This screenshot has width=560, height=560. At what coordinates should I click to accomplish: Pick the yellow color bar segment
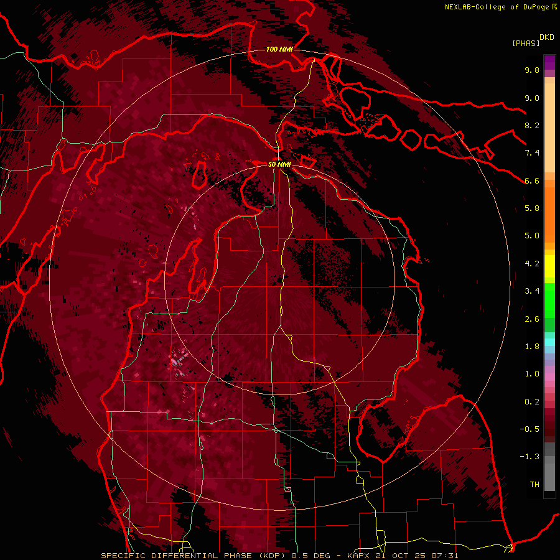549,266
